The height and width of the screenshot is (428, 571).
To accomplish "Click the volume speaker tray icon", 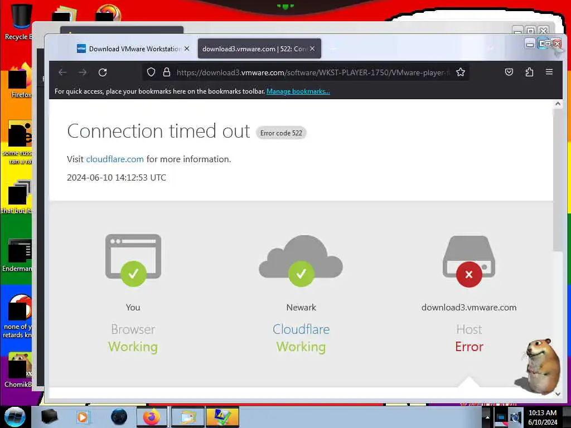I will pos(515,417).
